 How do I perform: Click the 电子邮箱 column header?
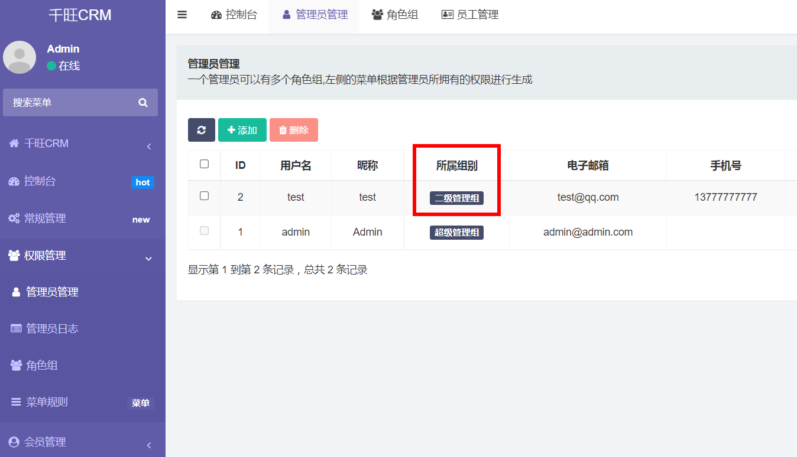click(x=588, y=166)
